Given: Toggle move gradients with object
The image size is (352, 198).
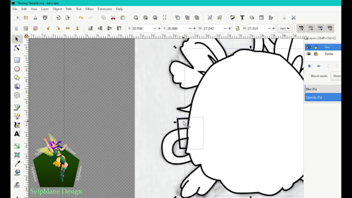Looking at the screenshot, I should 320,28.
